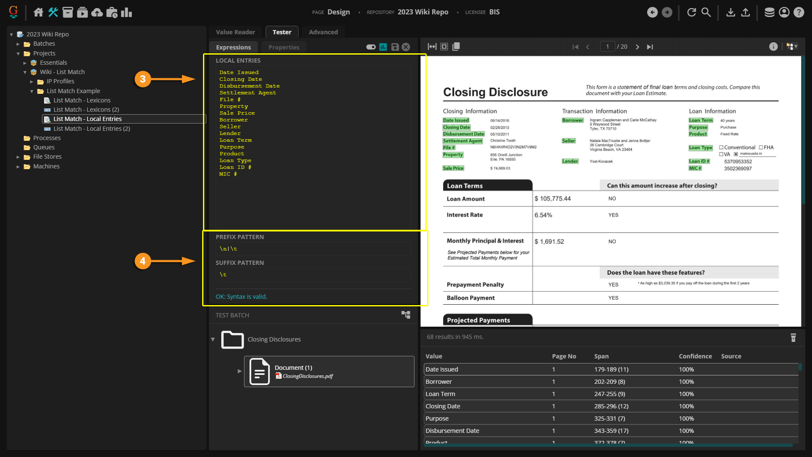Expand the Batches folder node
Screen dimensions: 812x457
pyautogui.click(x=18, y=44)
